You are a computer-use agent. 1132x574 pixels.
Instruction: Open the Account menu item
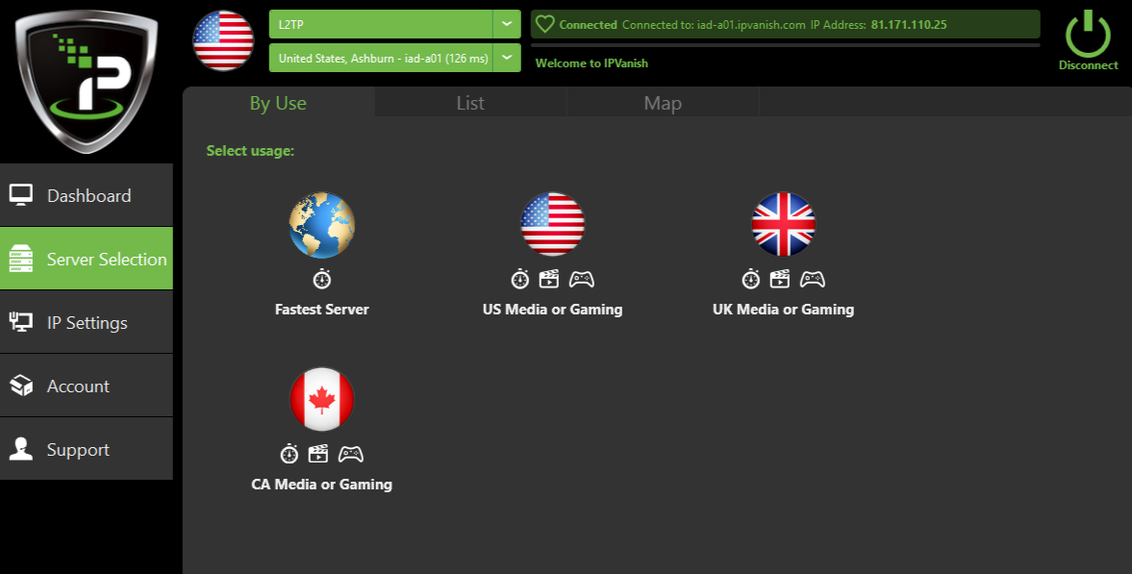87,386
